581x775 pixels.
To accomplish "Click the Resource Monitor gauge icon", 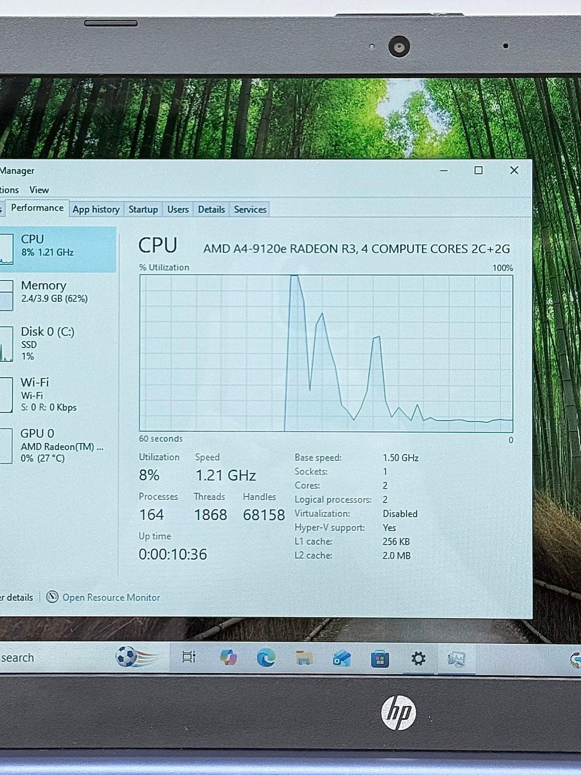I will tap(52, 597).
